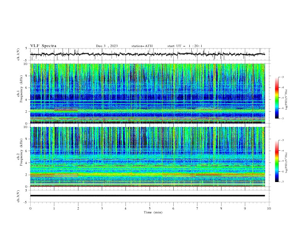Image resolution: width=303 pixels, height=234 pixels.
Task: Click the "4" tick on the time axis
Action: (125, 208)
